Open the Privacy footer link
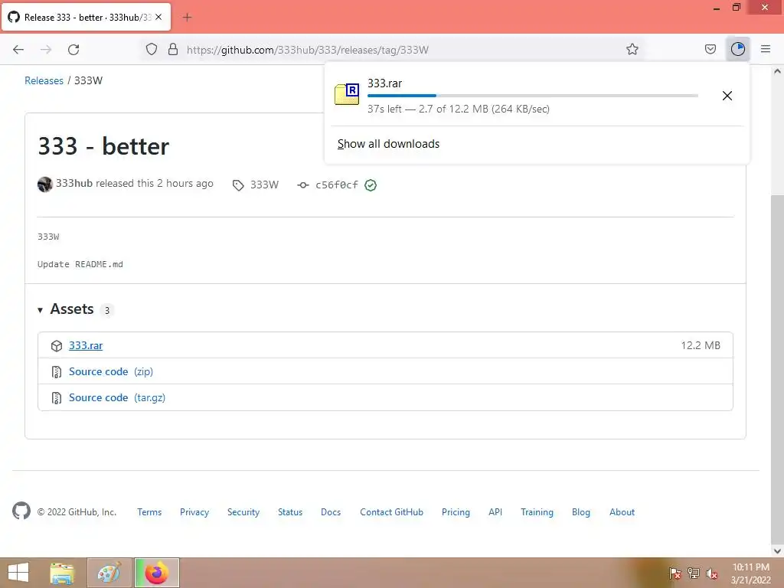The height and width of the screenshot is (588, 784). pos(194,512)
